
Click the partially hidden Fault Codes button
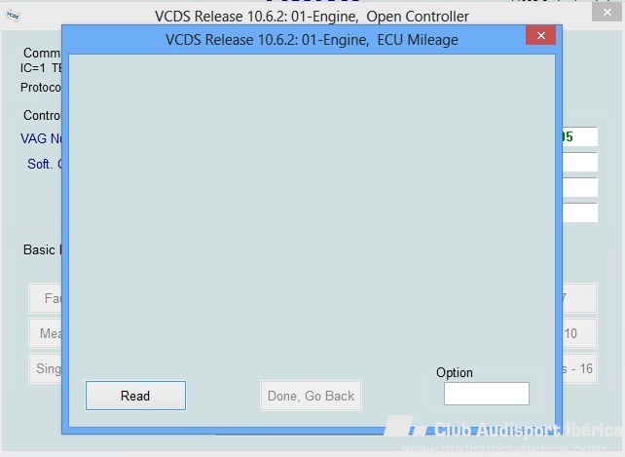[x=46, y=298]
